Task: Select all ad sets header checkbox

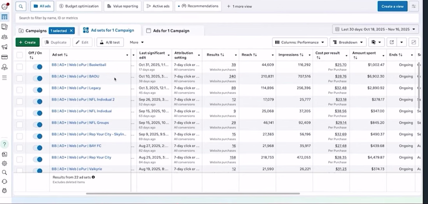Action: (20, 55)
